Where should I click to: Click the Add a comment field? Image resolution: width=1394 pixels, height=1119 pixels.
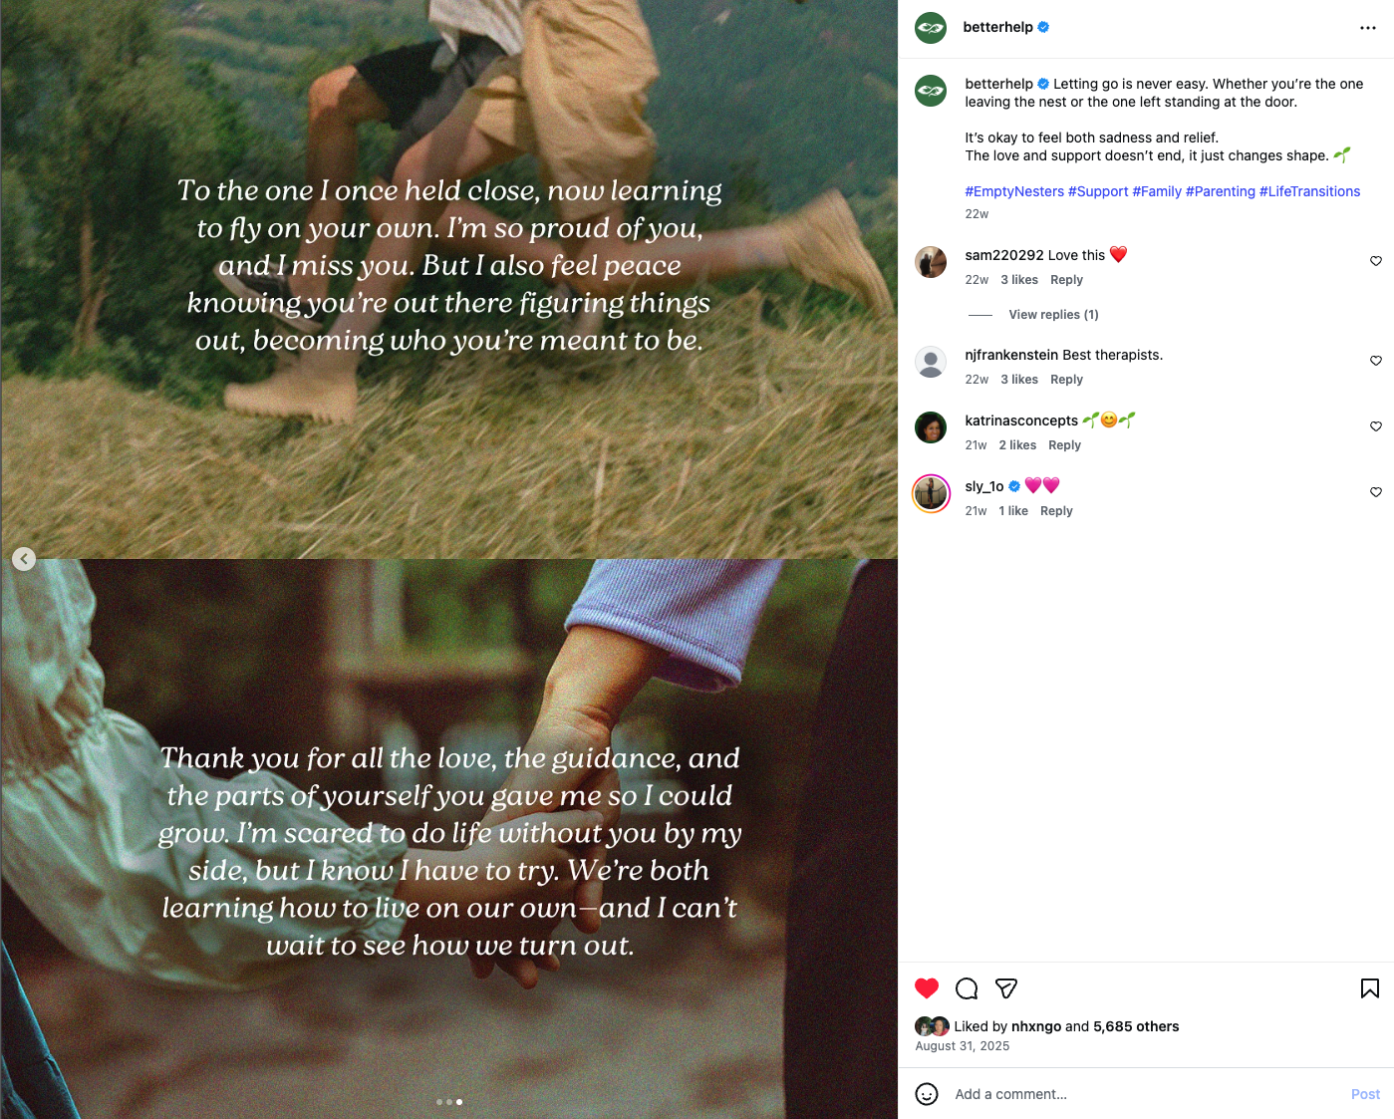tap(1146, 1094)
